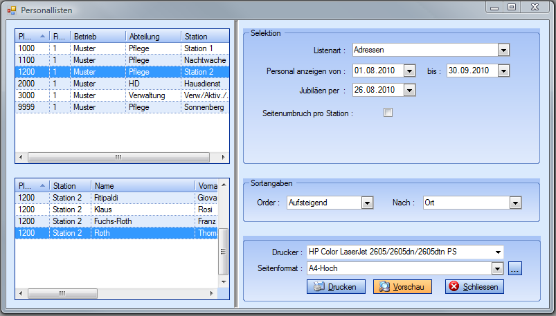Screen dimensions: 556x316
Task: Click lower table vertical scrollbar down arrow
Action: point(224,281)
